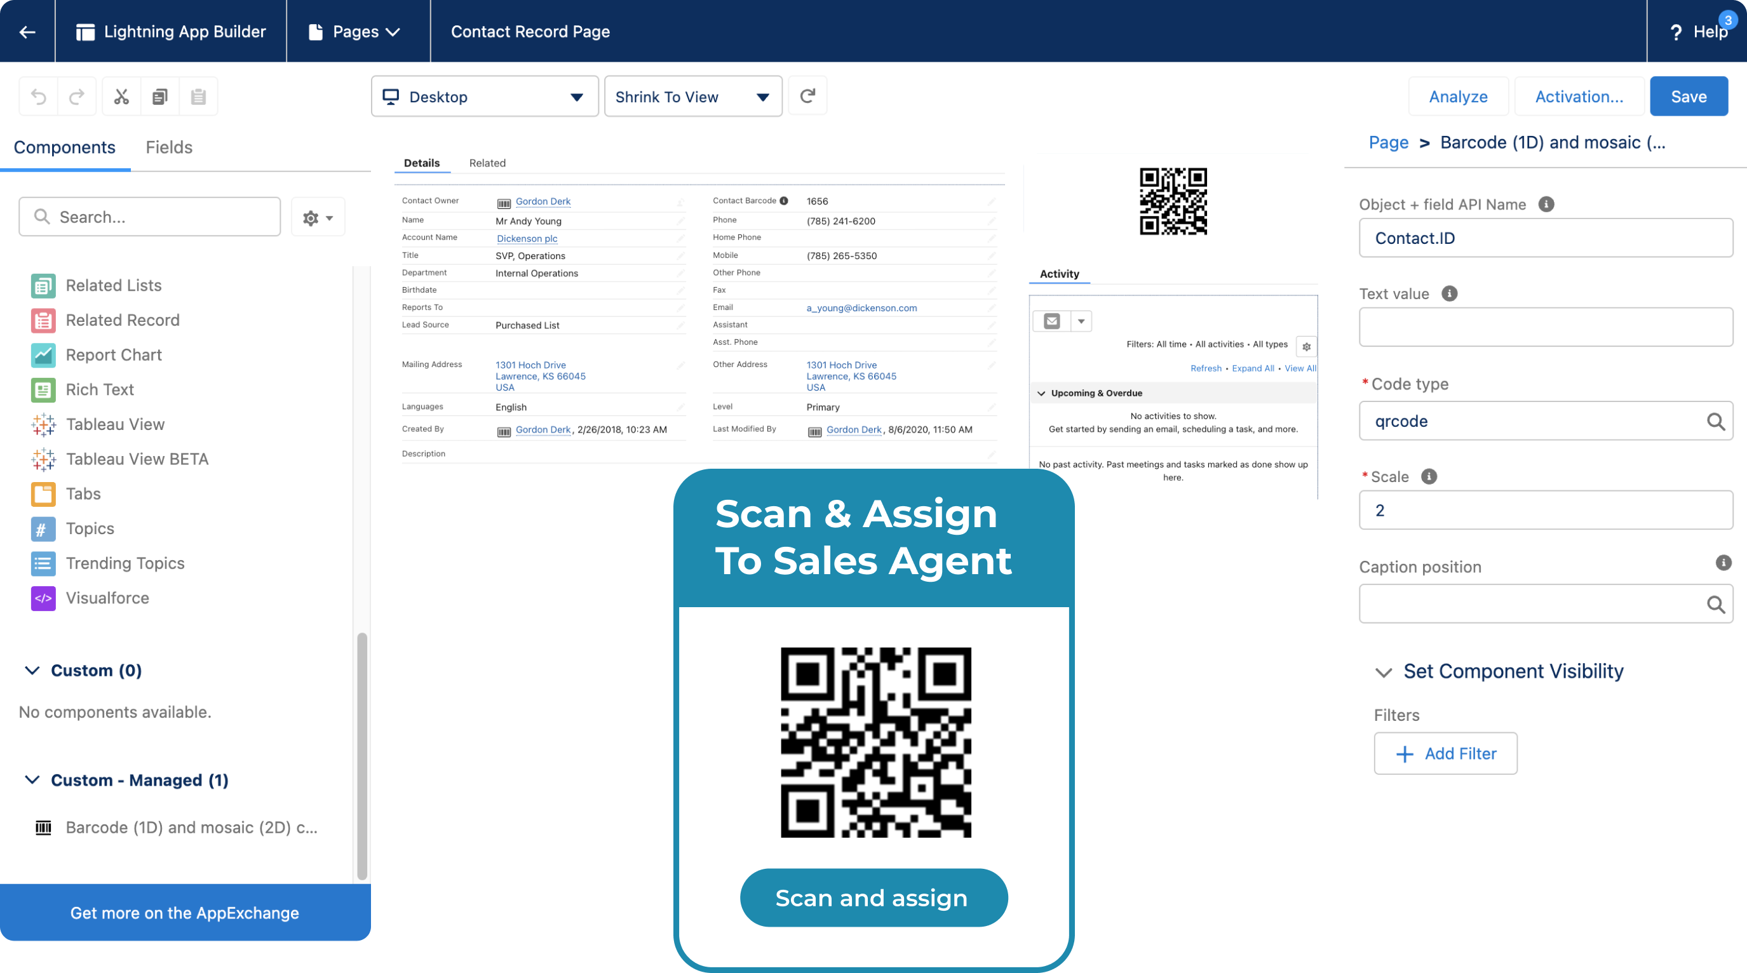Click the Contact.ID API Name field
This screenshot has height=973, width=1747.
[1546, 238]
